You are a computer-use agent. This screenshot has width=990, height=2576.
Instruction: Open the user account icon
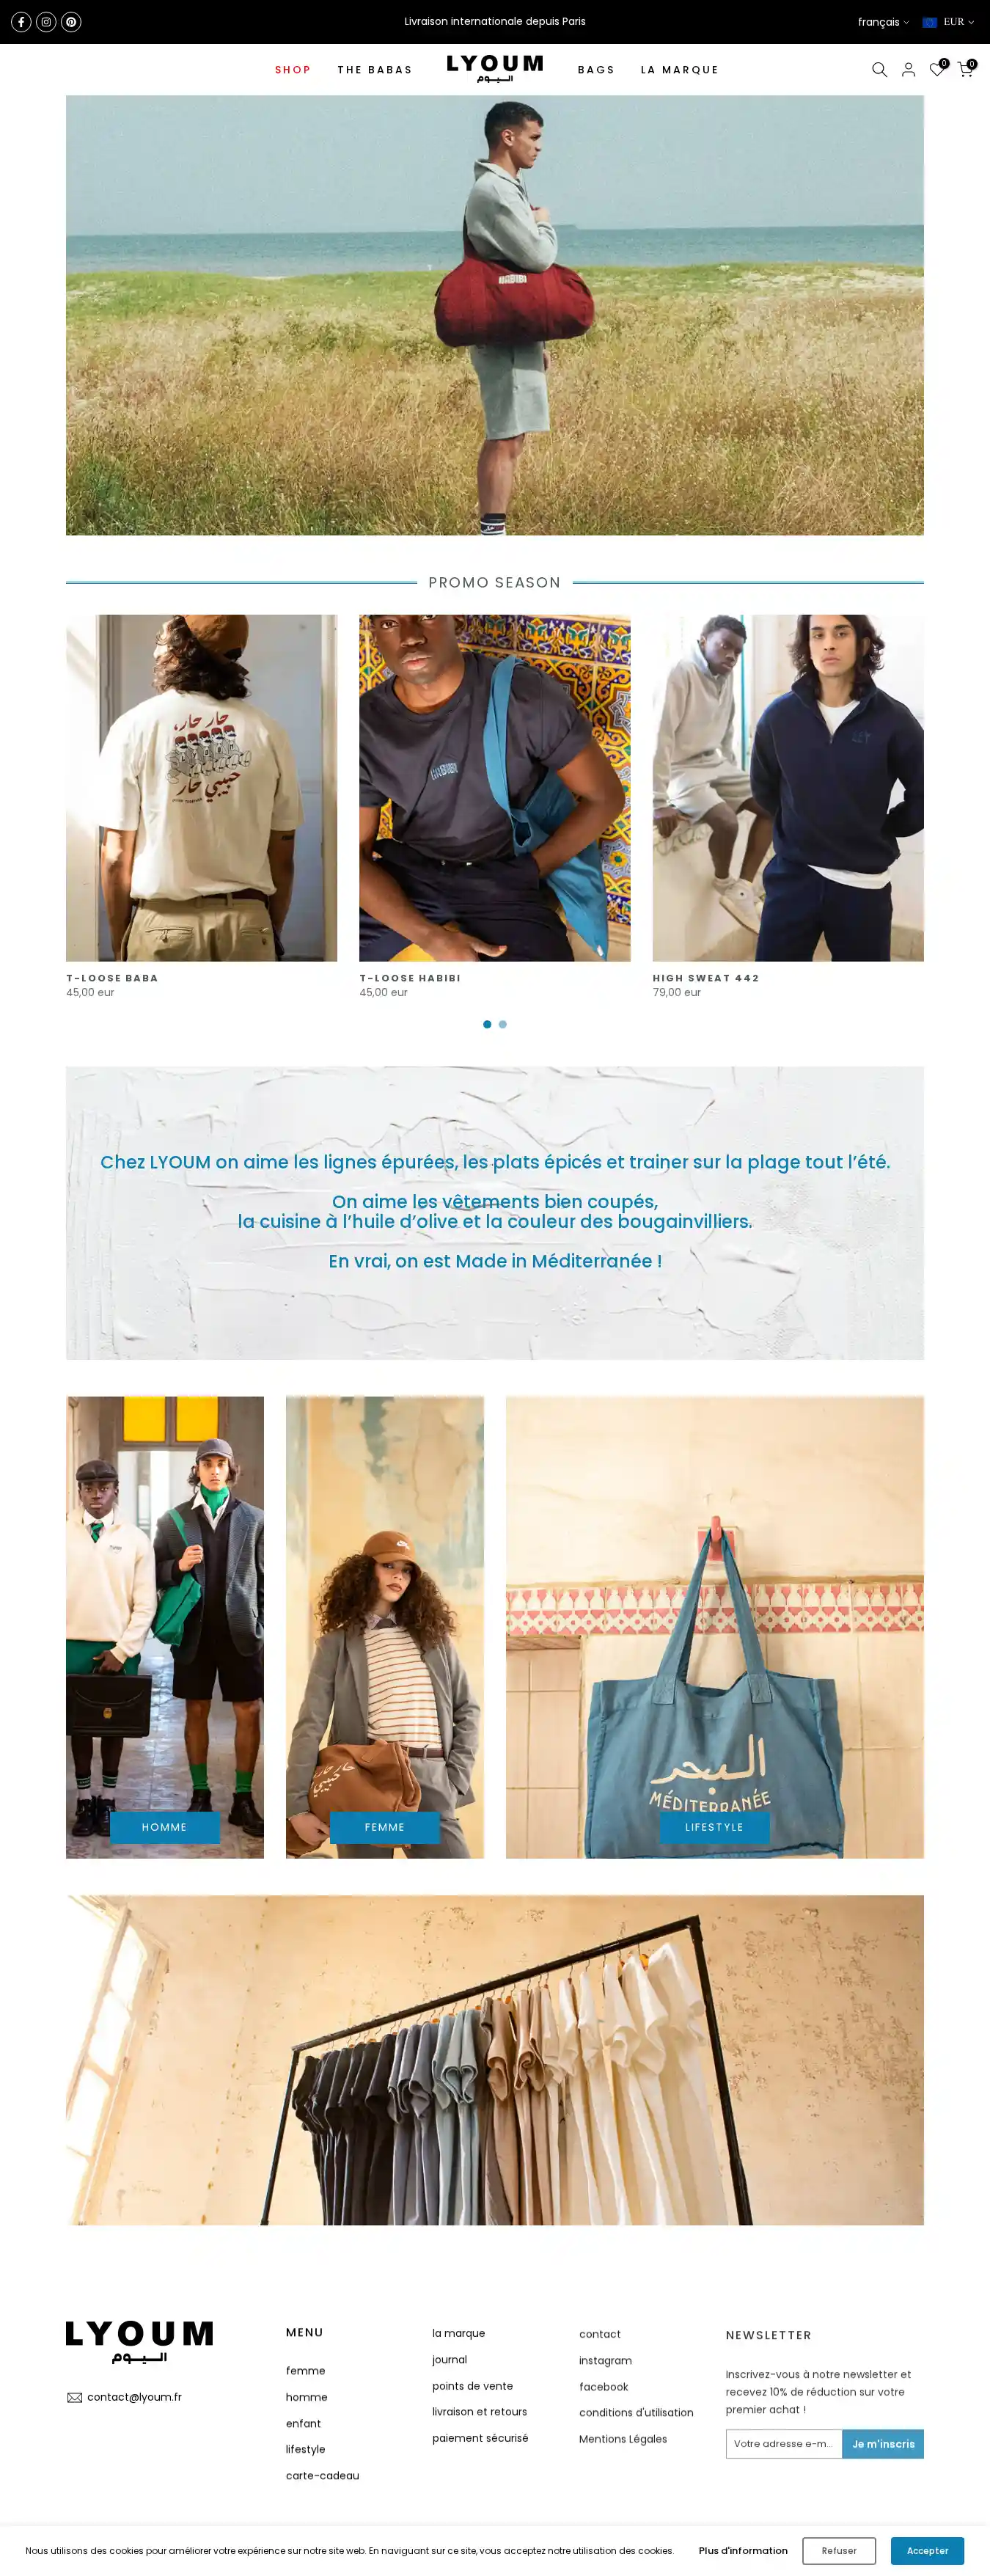tap(908, 70)
